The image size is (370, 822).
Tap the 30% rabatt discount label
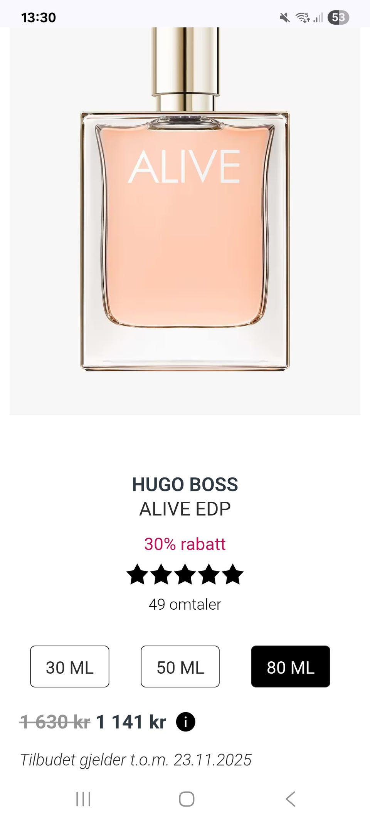point(185,544)
